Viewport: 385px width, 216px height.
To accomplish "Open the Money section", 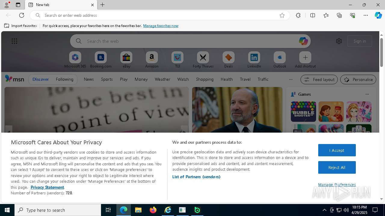I will click(141, 79).
